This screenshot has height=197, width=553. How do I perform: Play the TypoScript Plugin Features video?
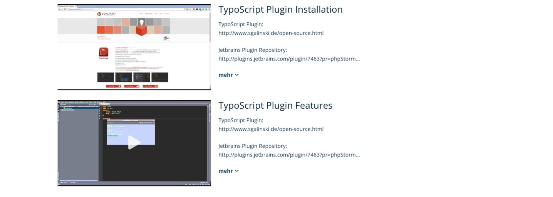point(134,143)
